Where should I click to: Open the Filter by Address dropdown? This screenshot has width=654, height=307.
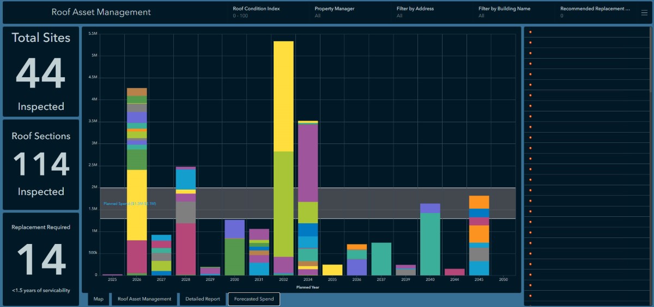[x=431, y=12]
